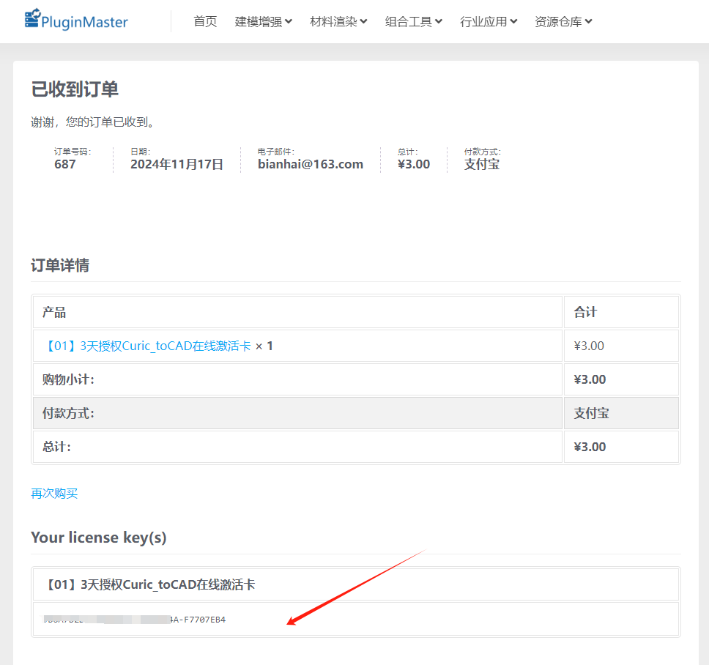Click the order date 2024年11月17日

click(x=177, y=164)
